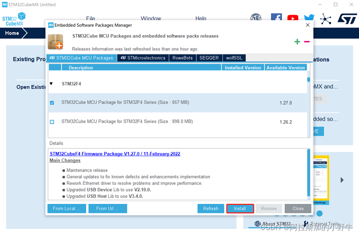
Task: Open the Window menu in main window
Action: [151, 19]
